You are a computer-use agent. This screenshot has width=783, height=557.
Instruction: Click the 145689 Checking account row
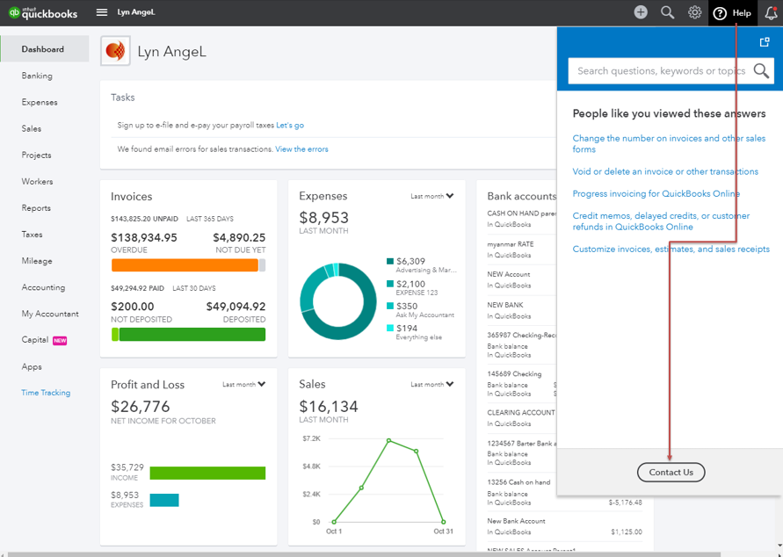(521, 383)
